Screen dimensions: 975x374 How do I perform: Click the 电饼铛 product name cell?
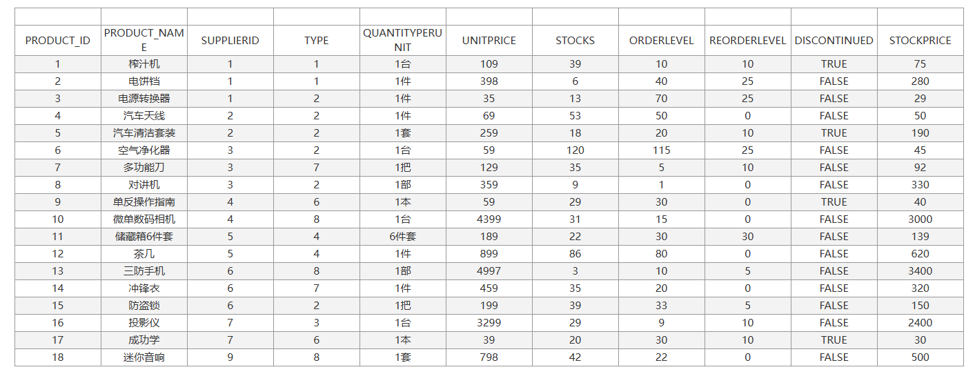(144, 81)
